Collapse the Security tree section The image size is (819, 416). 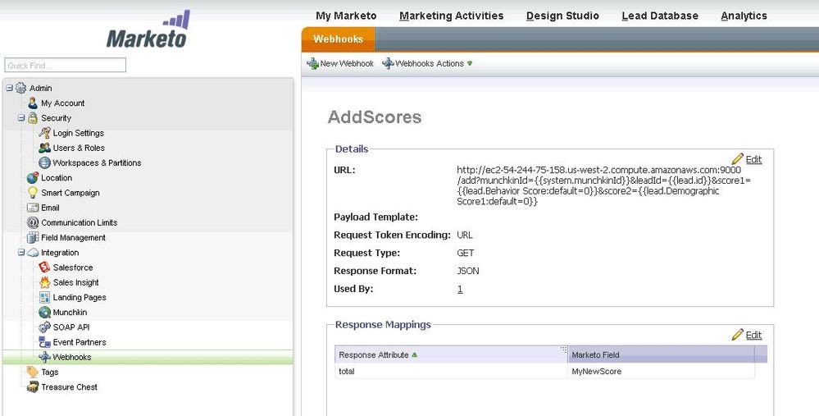point(21,118)
